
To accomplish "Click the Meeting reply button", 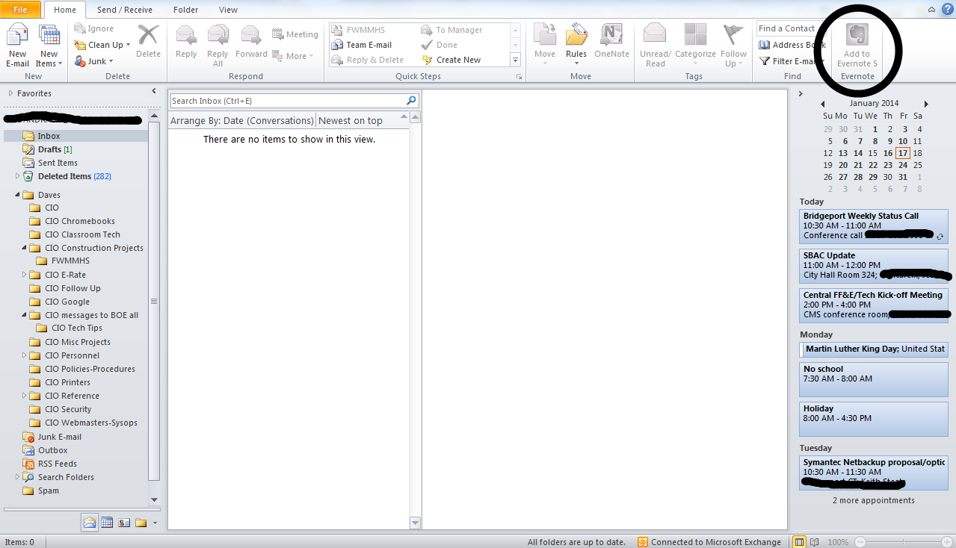I will [294, 34].
